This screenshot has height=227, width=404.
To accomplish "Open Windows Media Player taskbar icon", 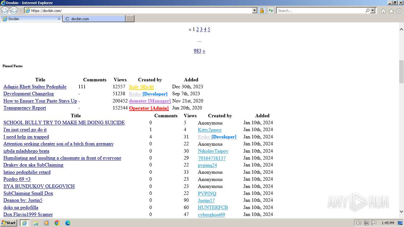I will click(x=46, y=223).
